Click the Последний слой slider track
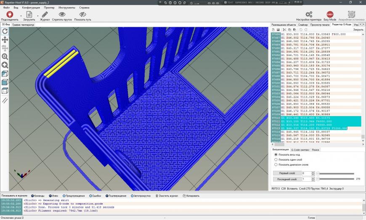 point(337,179)
